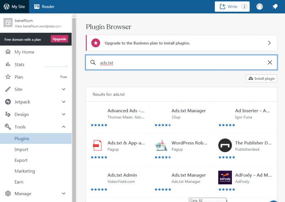Screen dimensions: 285x202
Task: Click the Plan star icon
Action: (8, 77)
